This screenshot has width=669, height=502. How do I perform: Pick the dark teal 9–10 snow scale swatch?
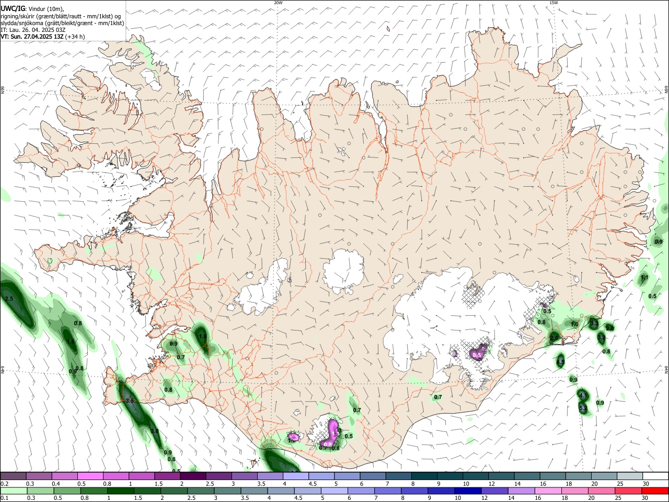450,476
